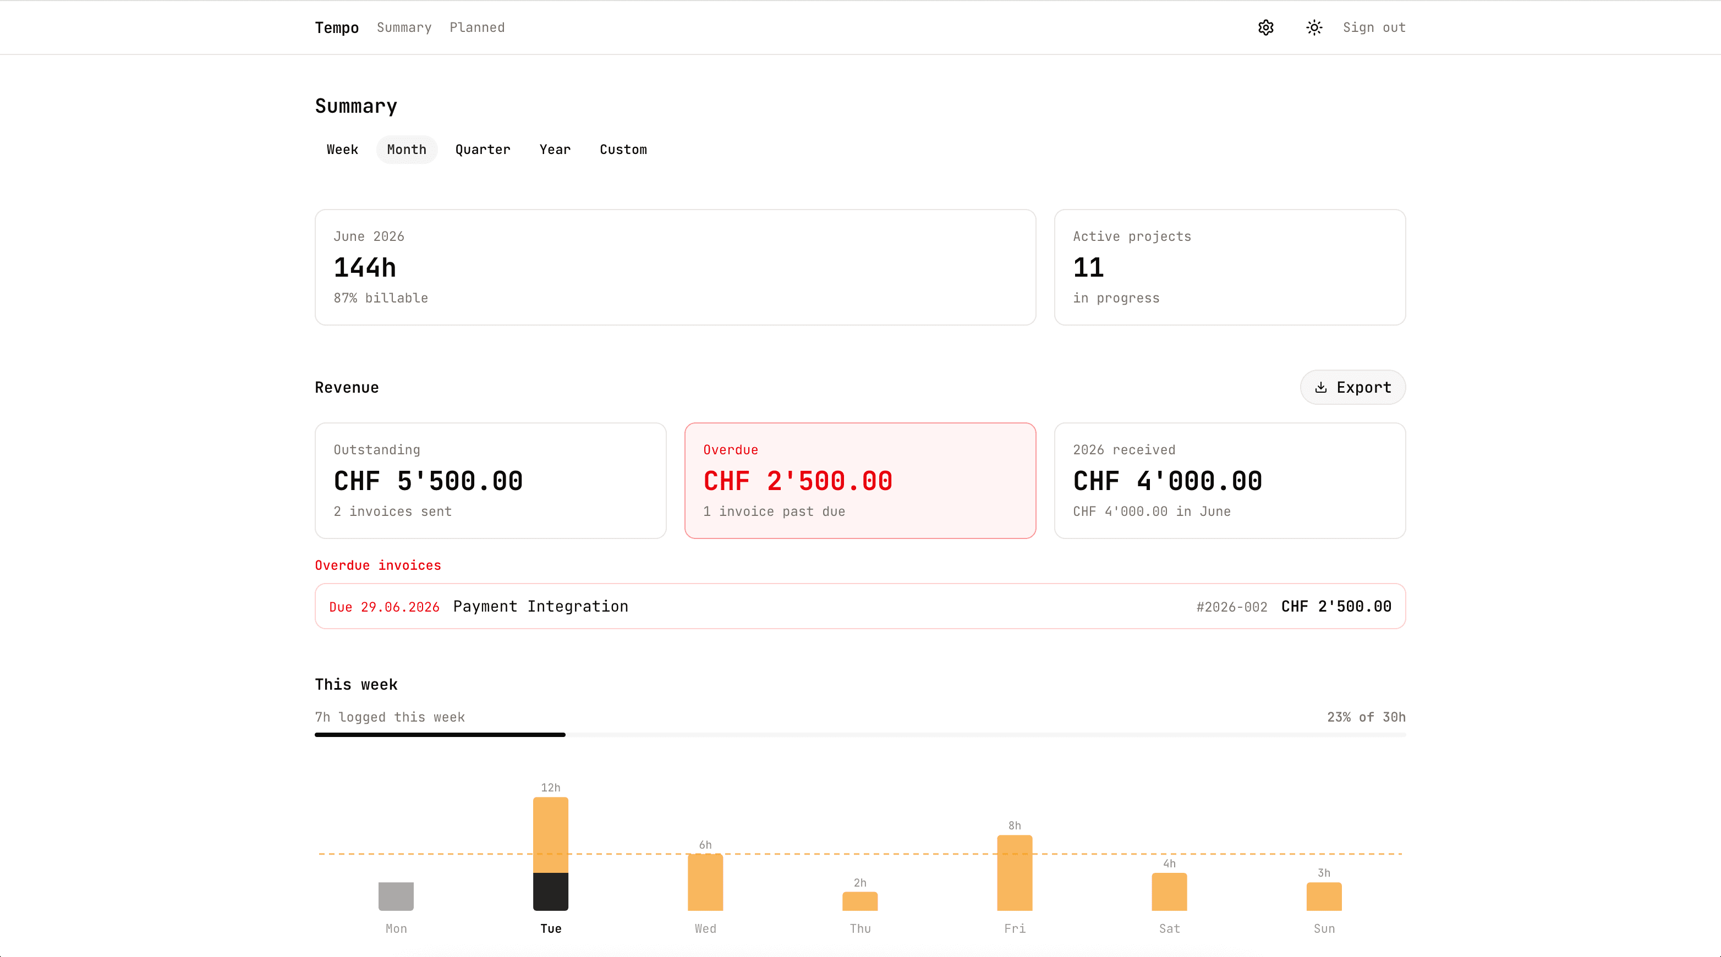Image resolution: width=1721 pixels, height=957 pixels.
Task: Click the Due 29.06.2026 date
Action: click(x=384, y=607)
